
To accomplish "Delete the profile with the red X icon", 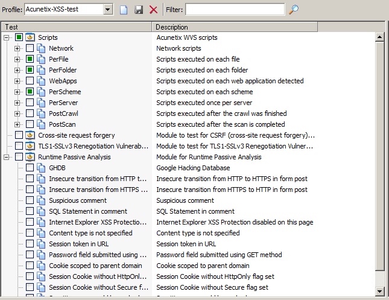I will [154, 10].
